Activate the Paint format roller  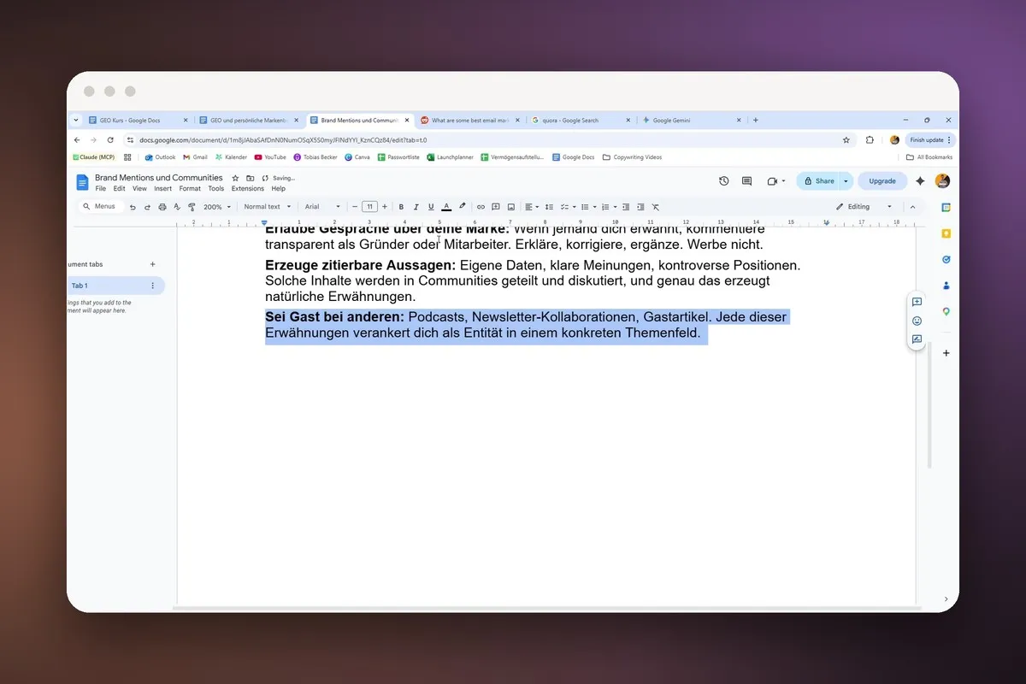[192, 207]
